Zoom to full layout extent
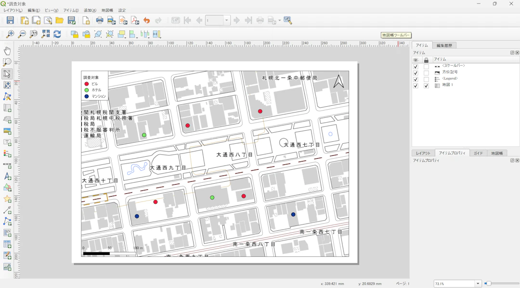The height and width of the screenshot is (288, 520). (45, 34)
